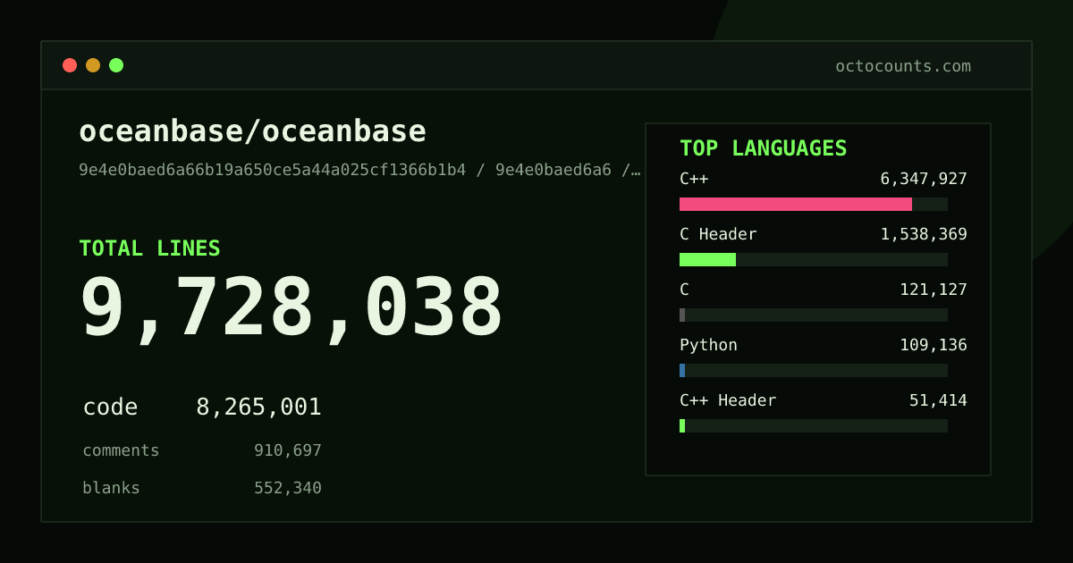Click the C++ Header language label
This screenshot has height=563, width=1073.
tap(728, 400)
